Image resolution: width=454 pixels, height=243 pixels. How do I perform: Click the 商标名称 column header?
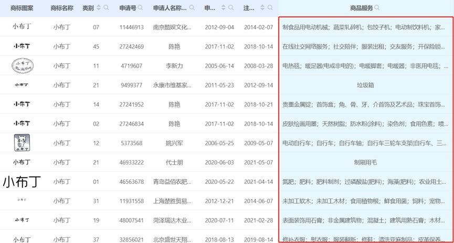pyautogui.click(x=62, y=8)
